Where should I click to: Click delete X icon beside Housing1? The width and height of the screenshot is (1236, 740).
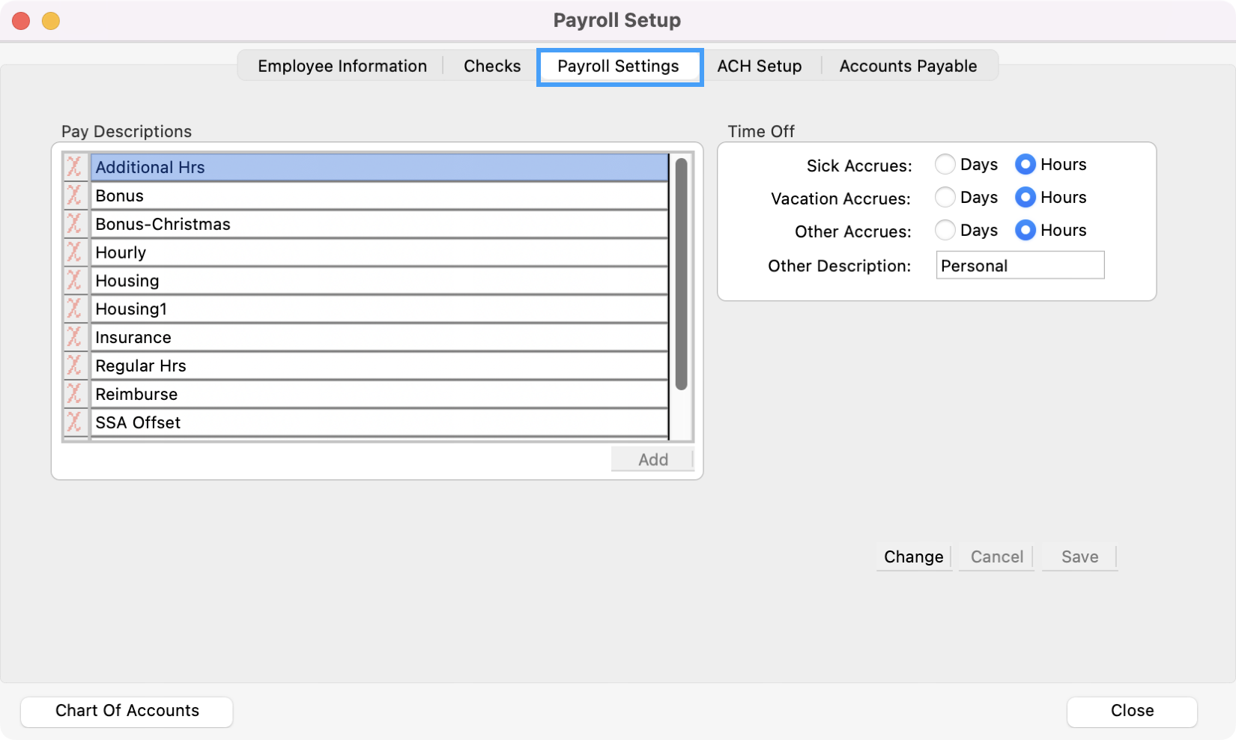click(x=75, y=309)
